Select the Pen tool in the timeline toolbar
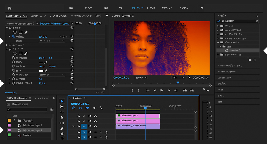The width and height of the screenshot is (267, 144). coord(62,129)
